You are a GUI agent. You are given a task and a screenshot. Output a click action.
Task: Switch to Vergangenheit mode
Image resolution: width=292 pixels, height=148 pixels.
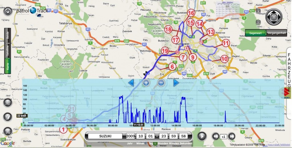click(x=276, y=33)
